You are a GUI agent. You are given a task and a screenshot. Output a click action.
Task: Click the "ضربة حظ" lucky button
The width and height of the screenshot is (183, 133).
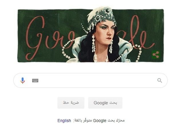tap(71, 103)
